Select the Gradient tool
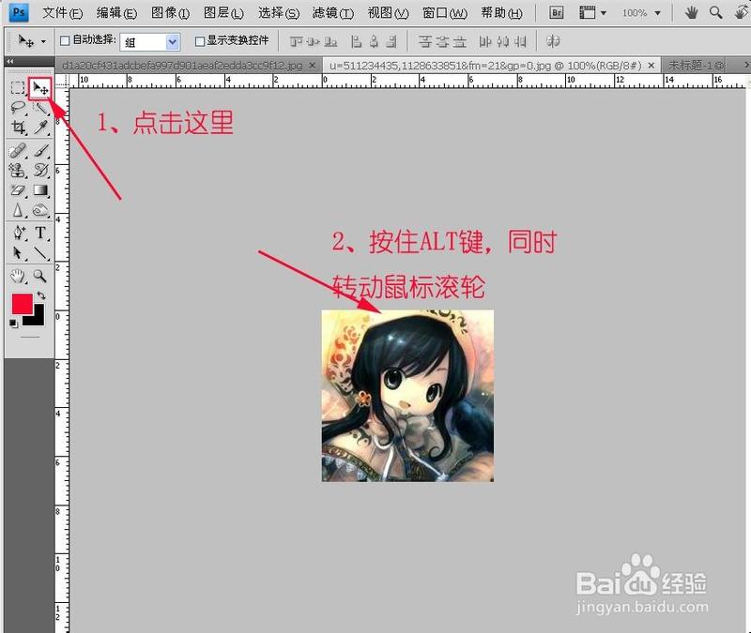This screenshot has width=751, height=633. pyautogui.click(x=40, y=190)
